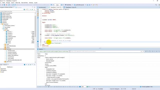This screenshot has height=90, width=160.
Task: Open the Ventanas menu
Action: 31,3
